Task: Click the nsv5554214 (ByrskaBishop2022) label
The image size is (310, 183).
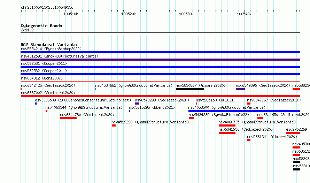Action: pyautogui.click(x=51, y=49)
